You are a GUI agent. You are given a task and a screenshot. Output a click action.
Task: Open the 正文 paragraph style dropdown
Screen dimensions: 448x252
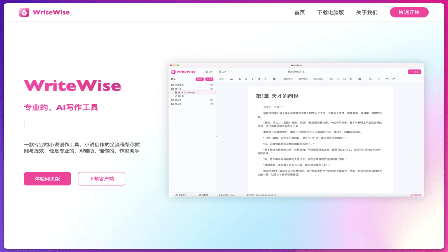[x=222, y=79]
